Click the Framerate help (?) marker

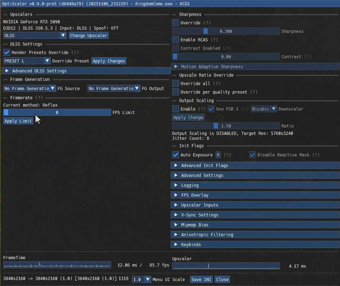39,98
